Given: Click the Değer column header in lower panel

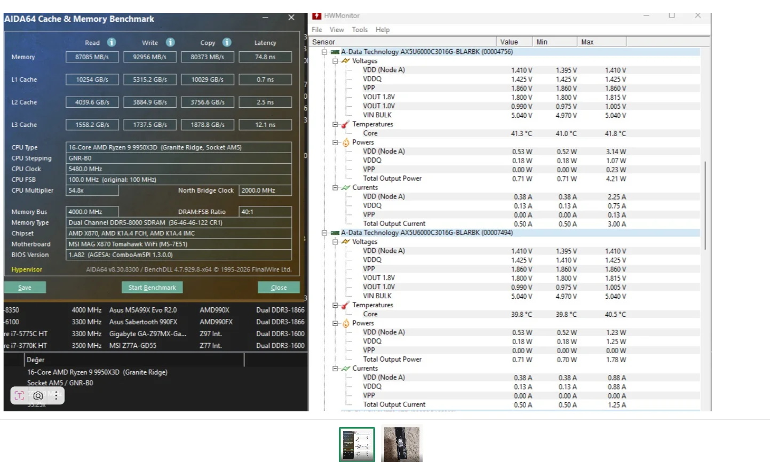Looking at the screenshot, I should [133, 360].
